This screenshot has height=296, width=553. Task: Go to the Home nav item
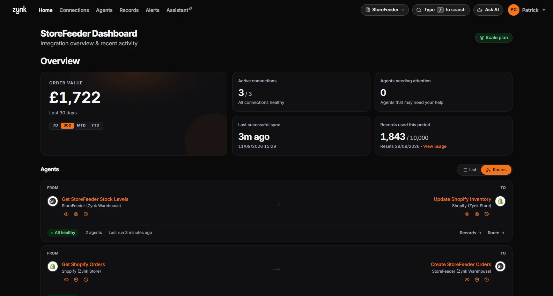tap(45, 10)
